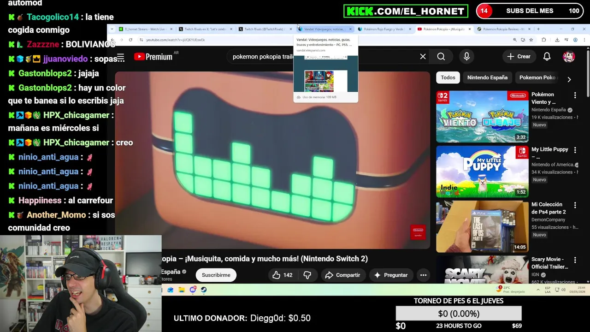
Task: Run YouTube search with magnifier button
Action: (x=441, y=56)
